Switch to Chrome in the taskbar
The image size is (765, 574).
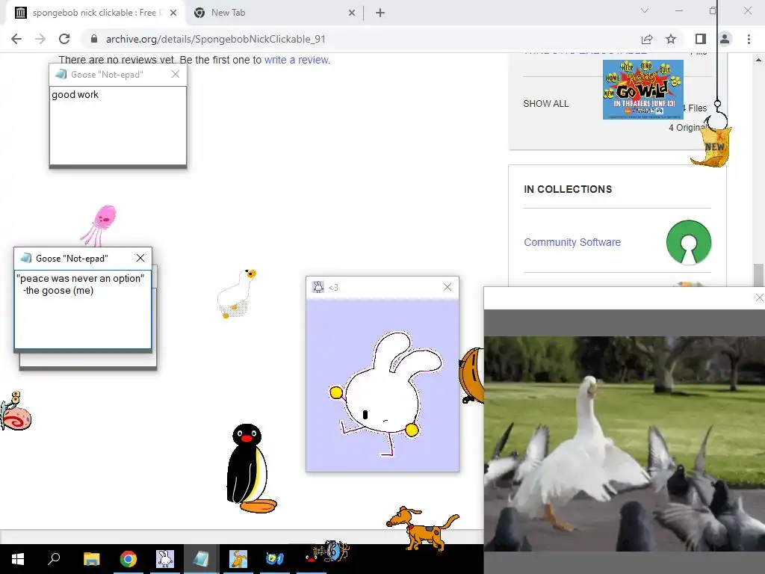[128, 559]
